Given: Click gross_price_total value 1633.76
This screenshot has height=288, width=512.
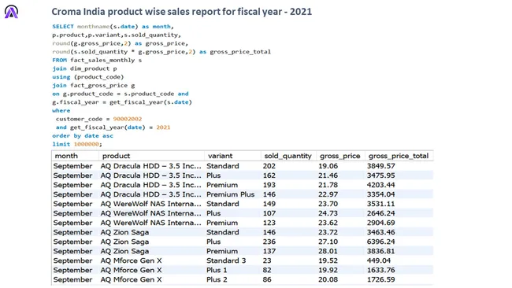Looking at the screenshot, I should pyautogui.click(x=380, y=270).
